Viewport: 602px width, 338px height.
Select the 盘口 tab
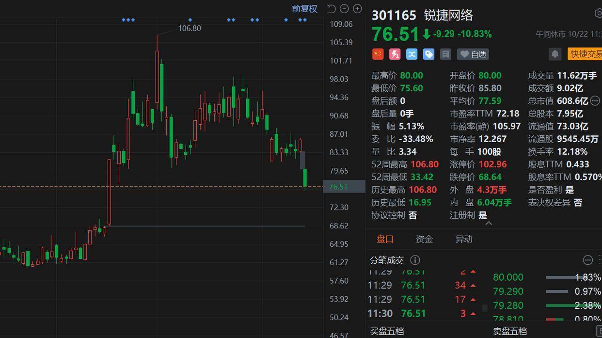[385, 239]
